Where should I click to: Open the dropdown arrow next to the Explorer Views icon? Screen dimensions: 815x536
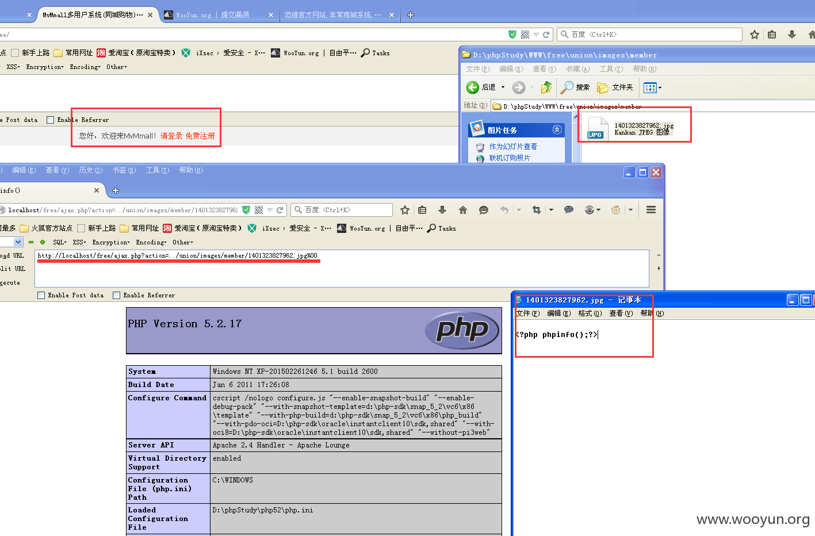[660, 87]
